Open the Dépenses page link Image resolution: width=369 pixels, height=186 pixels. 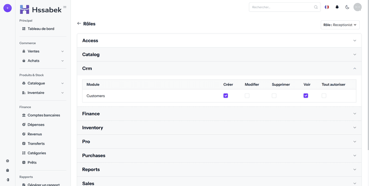coord(36,125)
